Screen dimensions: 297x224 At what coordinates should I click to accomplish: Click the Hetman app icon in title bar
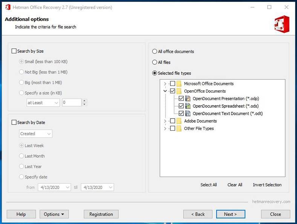point(8,7)
